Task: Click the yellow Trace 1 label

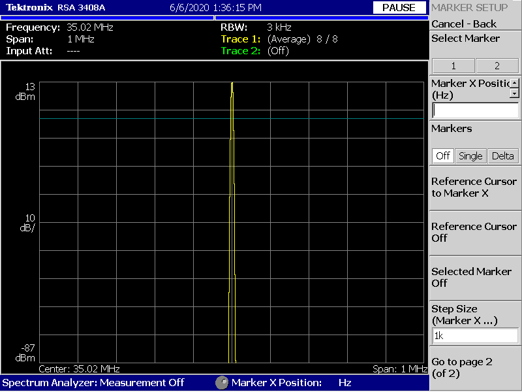Action: pyautogui.click(x=241, y=39)
